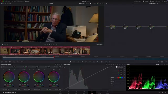Open the Curves palette icon
The height and width of the screenshot is (94, 168).
(70, 62)
